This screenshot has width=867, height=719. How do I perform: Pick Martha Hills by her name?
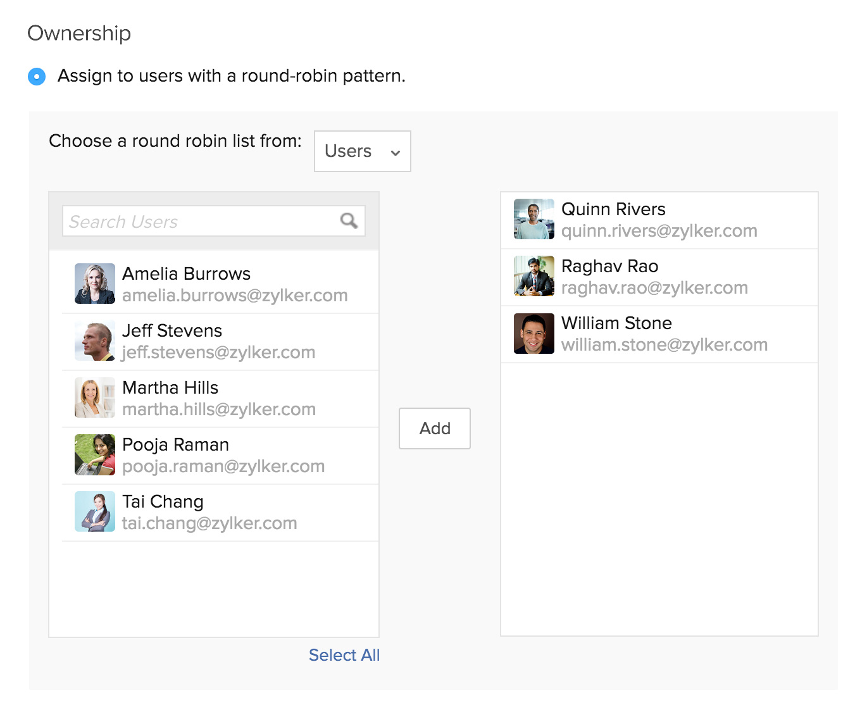tap(170, 387)
